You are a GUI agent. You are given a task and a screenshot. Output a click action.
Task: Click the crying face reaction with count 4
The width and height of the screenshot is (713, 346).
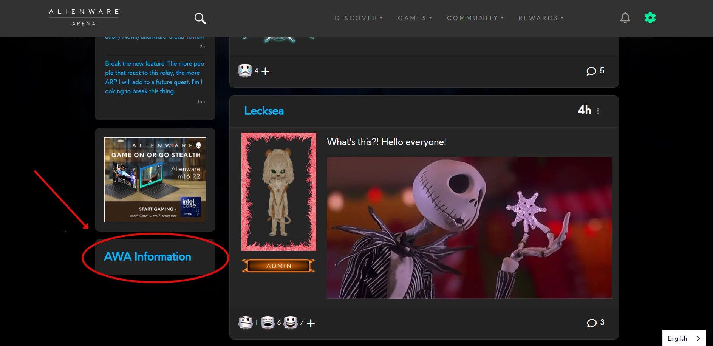(x=245, y=71)
